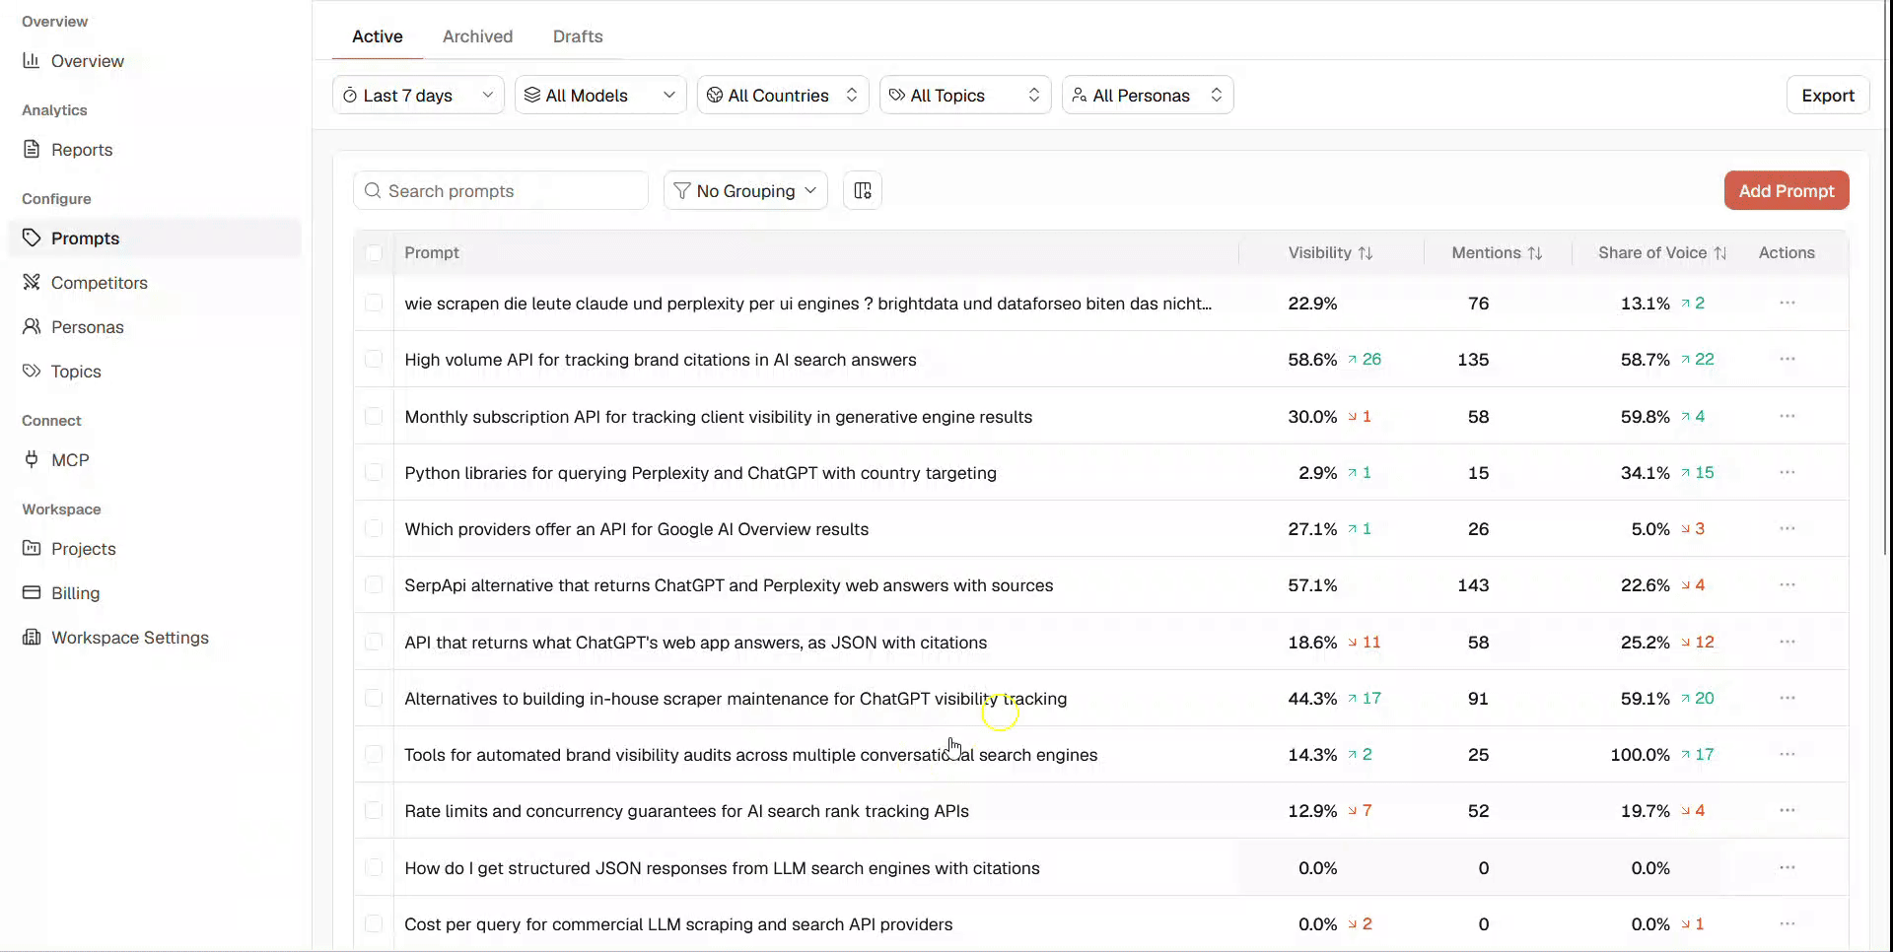Open actions menu for Cost per query prompt

coord(1788,924)
